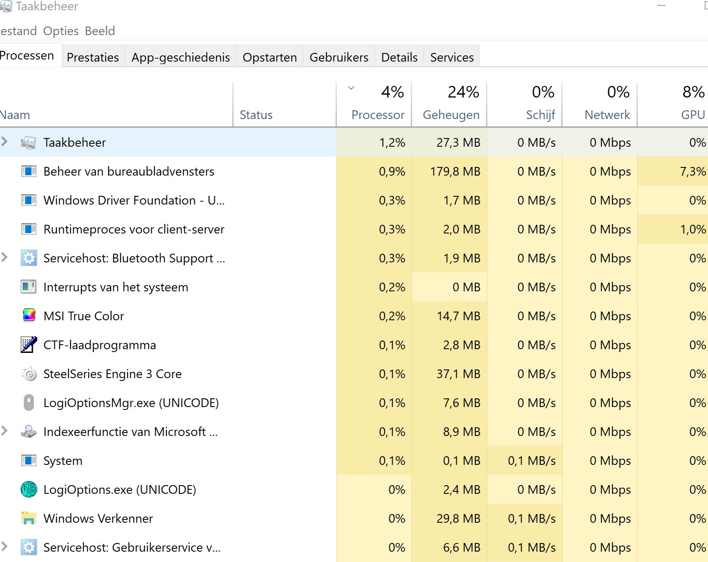Switch to the Gebruikers tab

point(339,57)
